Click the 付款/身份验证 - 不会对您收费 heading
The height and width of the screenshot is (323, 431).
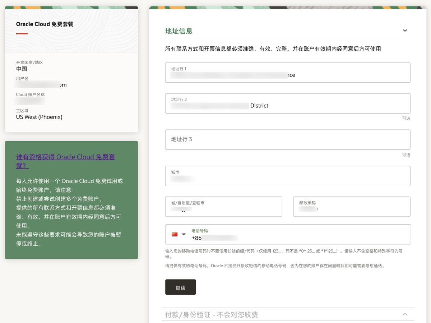tap(212, 315)
